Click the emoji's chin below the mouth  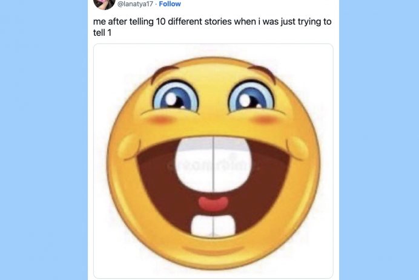213,249
